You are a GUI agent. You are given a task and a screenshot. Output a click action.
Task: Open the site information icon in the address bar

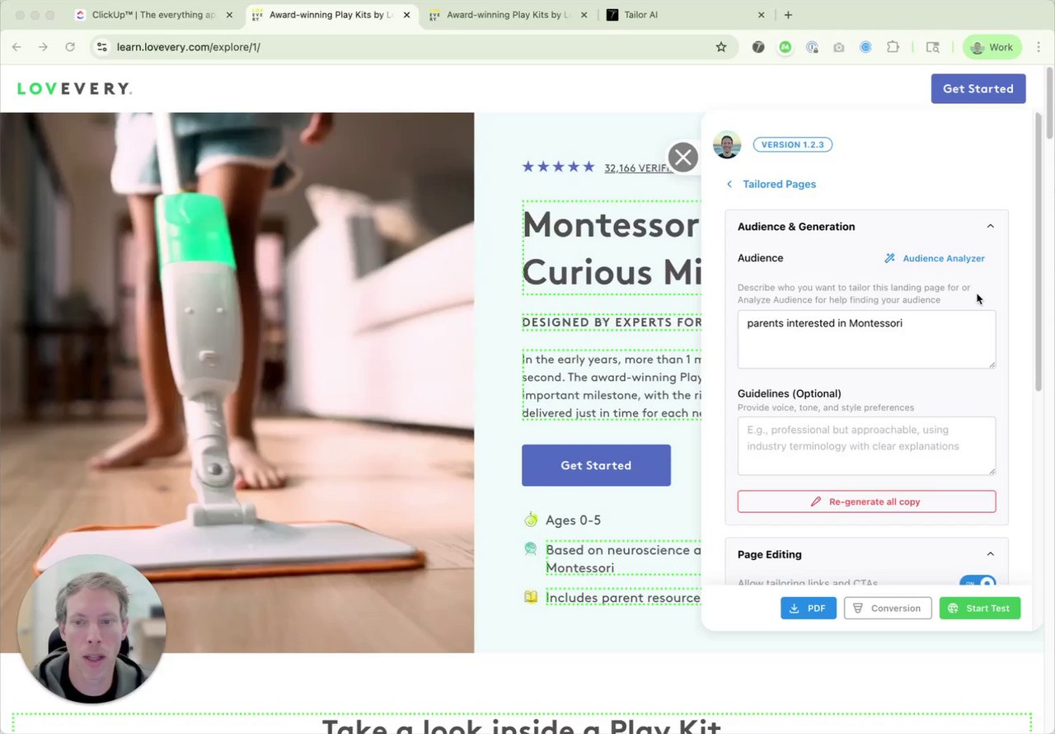pyautogui.click(x=102, y=47)
